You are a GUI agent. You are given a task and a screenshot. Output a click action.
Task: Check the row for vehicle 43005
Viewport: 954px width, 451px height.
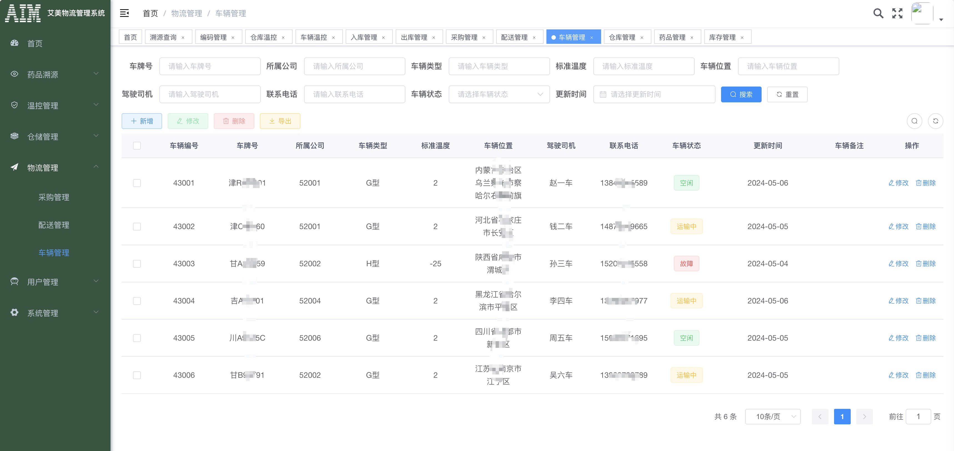[x=137, y=338]
